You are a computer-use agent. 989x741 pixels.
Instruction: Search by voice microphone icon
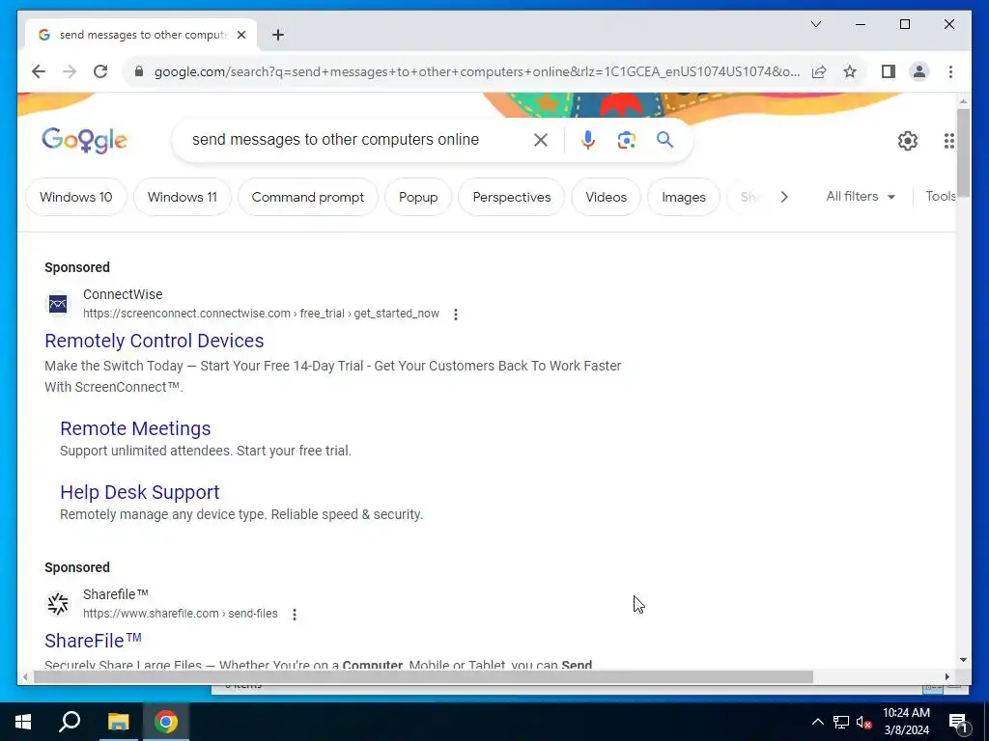(x=588, y=140)
